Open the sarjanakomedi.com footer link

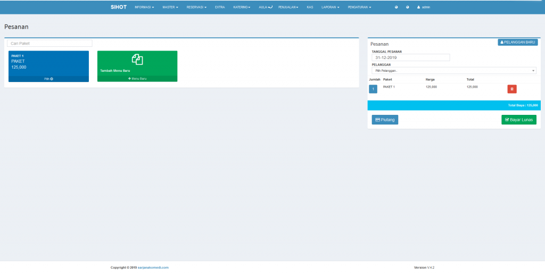tap(153, 268)
